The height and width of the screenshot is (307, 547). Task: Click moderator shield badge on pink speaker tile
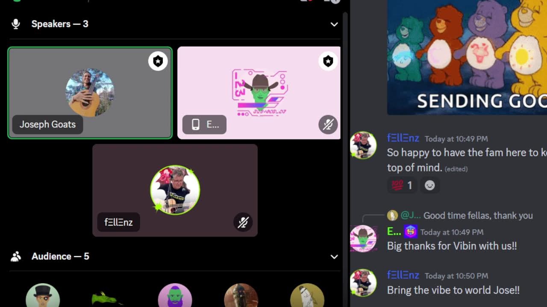click(328, 61)
